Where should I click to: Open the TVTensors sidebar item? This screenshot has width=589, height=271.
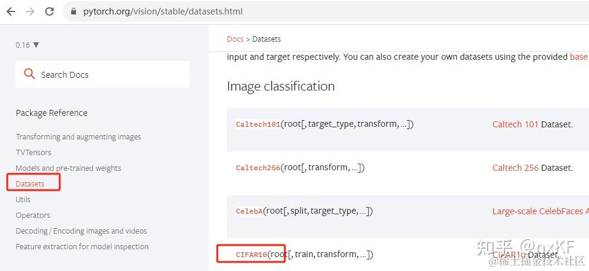(33, 153)
